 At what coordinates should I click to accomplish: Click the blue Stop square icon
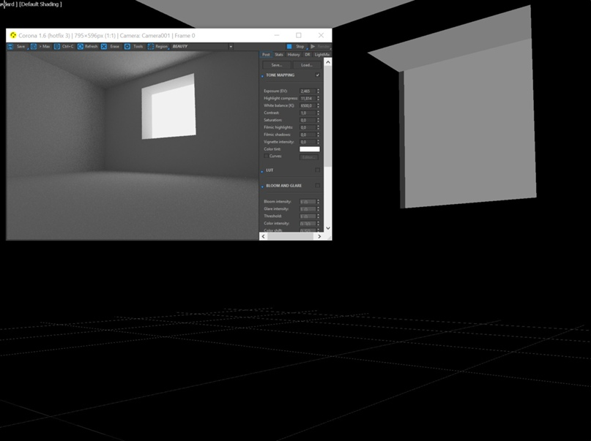[289, 46]
